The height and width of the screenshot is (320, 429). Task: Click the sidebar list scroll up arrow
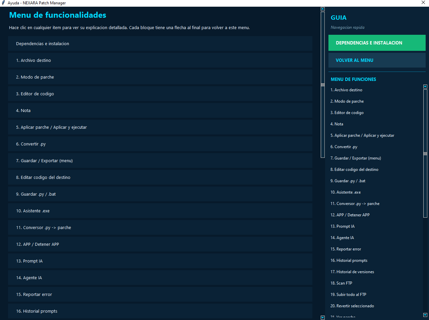(x=425, y=87)
